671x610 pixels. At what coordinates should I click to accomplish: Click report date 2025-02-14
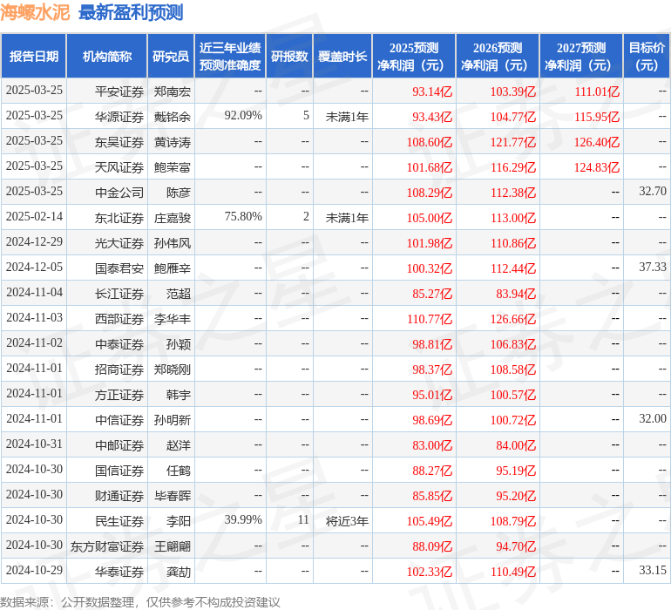(x=34, y=217)
